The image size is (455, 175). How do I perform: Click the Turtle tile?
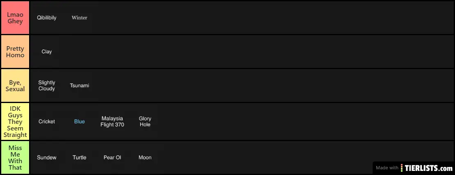(80, 157)
